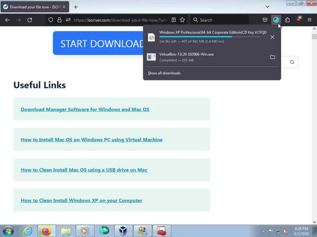Viewport: 317px width, 237px height.
Task: Click the forward navigation arrow
Action: pos(19,20)
